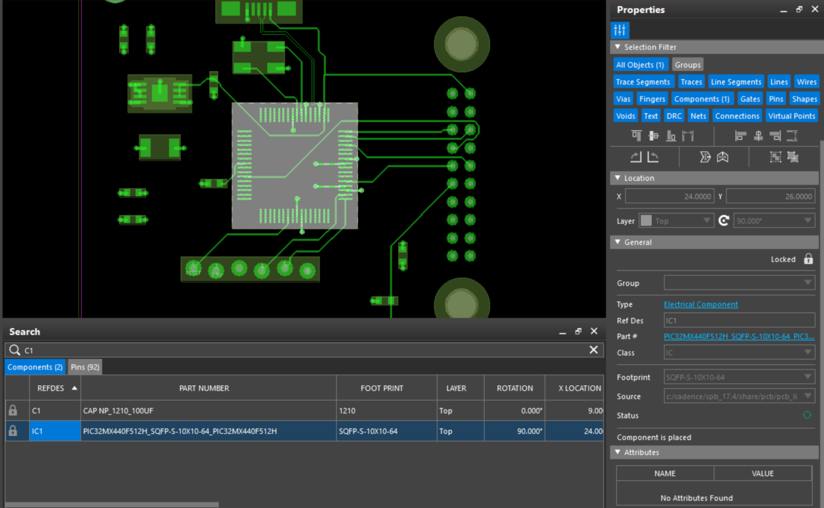Image resolution: width=824 pixels, height=508 pixels.
Task: Click the align left edges icon
Action: [x=740, y=136]
